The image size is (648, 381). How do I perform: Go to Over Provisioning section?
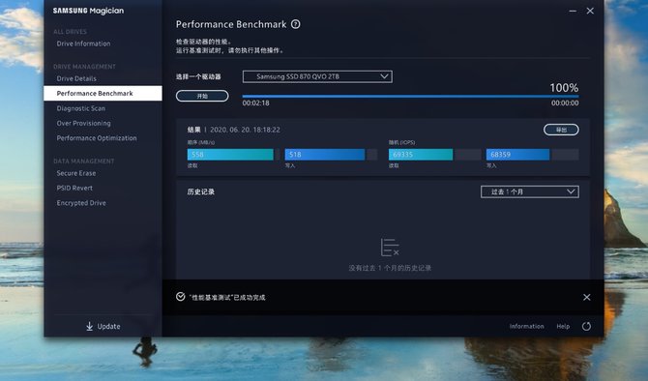pyautogui.click(x=83, y=123)
